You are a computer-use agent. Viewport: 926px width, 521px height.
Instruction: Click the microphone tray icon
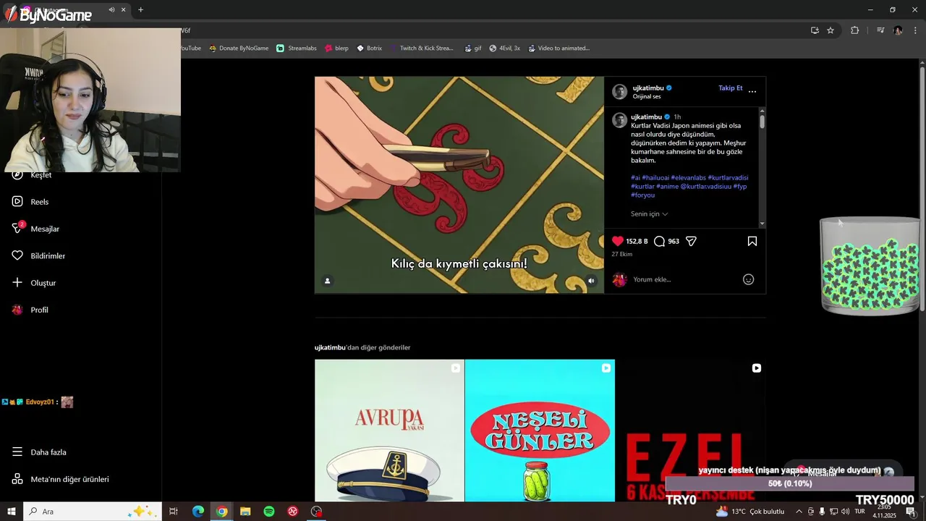(822, 512)
